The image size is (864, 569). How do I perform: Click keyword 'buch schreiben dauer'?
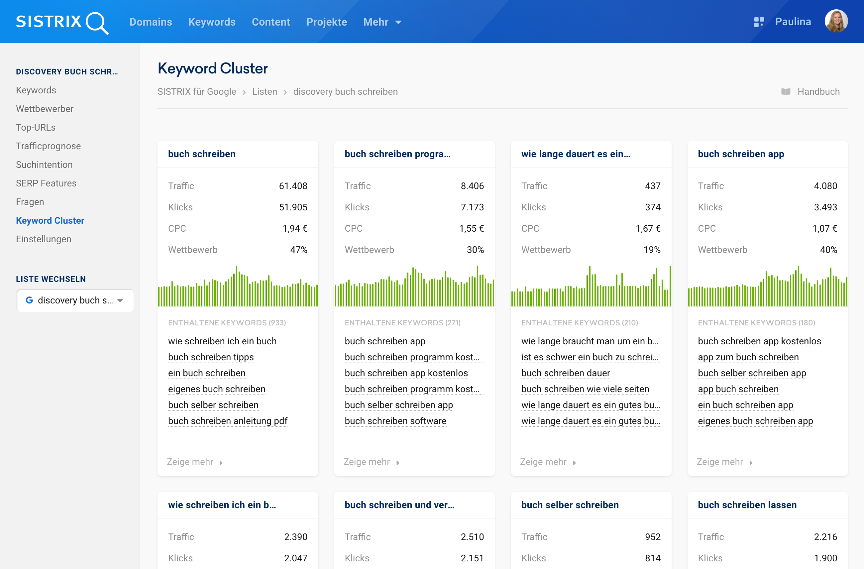(566, 373)
